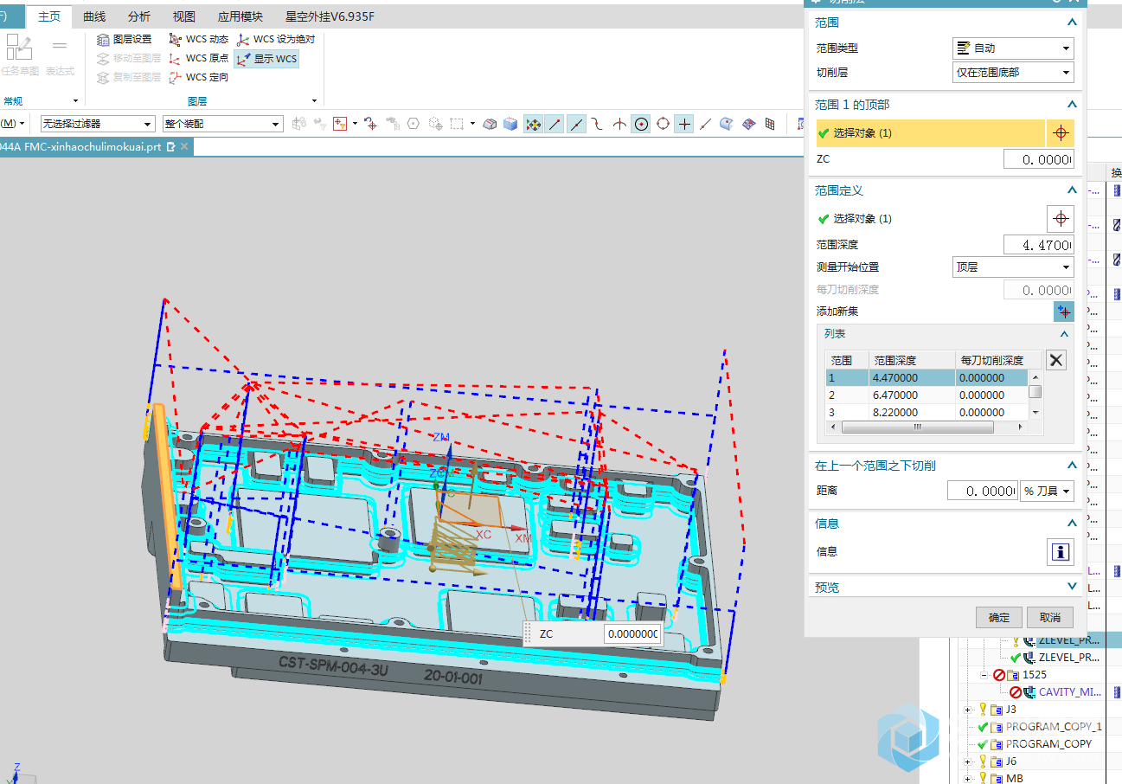Click the point picker icon in 范围 1 的顶部
This screenshot has width=1122, height=784.
(1061, 133)
